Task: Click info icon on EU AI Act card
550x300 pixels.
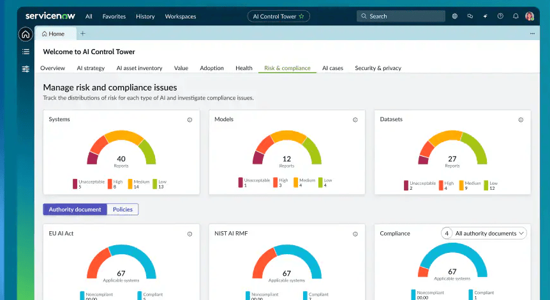Action: [190, 234]
